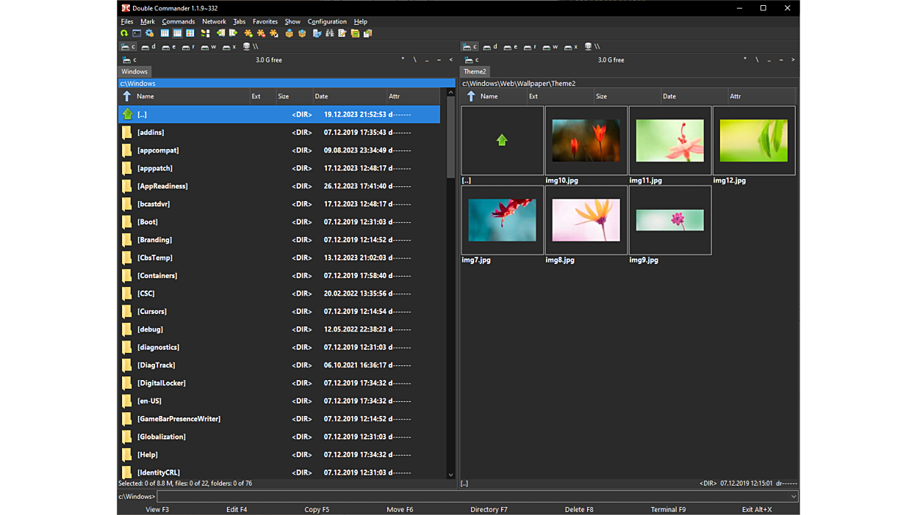Open right panel drive list button above Theme2 tab

(472, 60)
